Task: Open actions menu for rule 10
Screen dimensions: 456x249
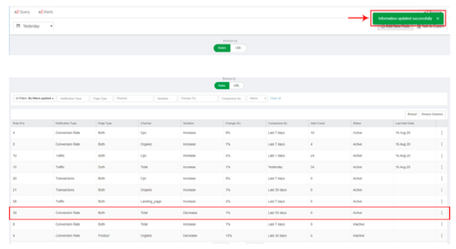Action: [441, 155]
